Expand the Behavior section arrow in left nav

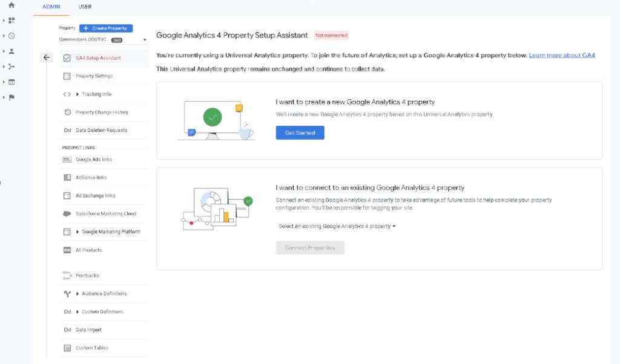(4, 82)
